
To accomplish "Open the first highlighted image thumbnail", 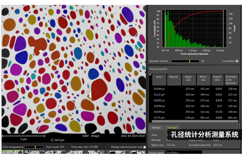I will point(12,152).
